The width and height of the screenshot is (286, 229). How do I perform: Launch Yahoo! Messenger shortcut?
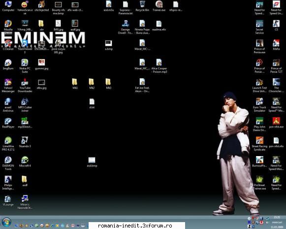pyautogui.click(x=8, y=85)
